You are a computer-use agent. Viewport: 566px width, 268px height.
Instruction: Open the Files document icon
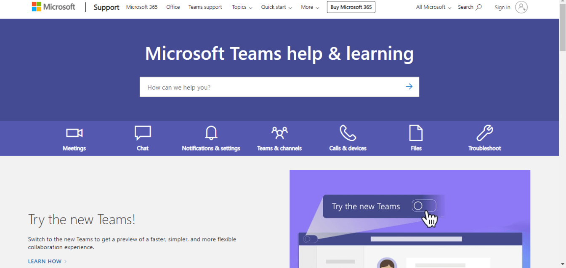click(x=416, y=133)
